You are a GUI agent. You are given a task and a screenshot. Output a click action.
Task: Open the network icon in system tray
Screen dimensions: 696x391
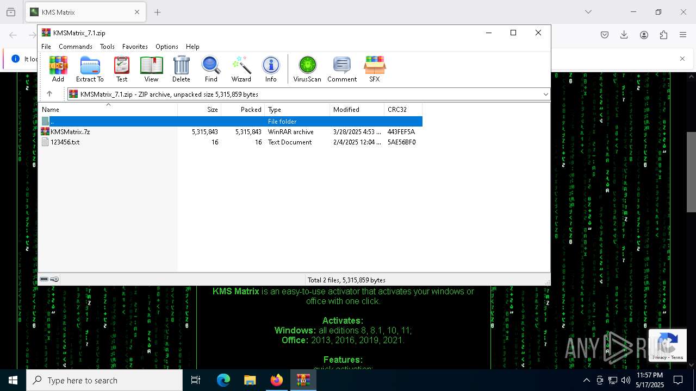tap(613, 380)
